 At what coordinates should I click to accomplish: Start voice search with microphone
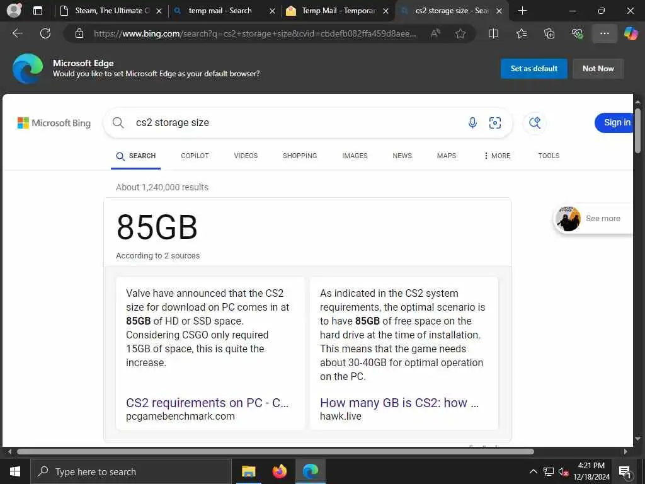coord(472,123)
